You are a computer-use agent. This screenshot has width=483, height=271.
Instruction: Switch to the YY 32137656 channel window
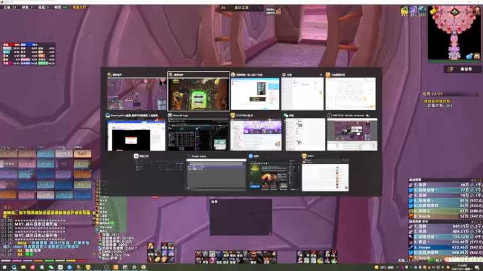[x=256, y=135]
